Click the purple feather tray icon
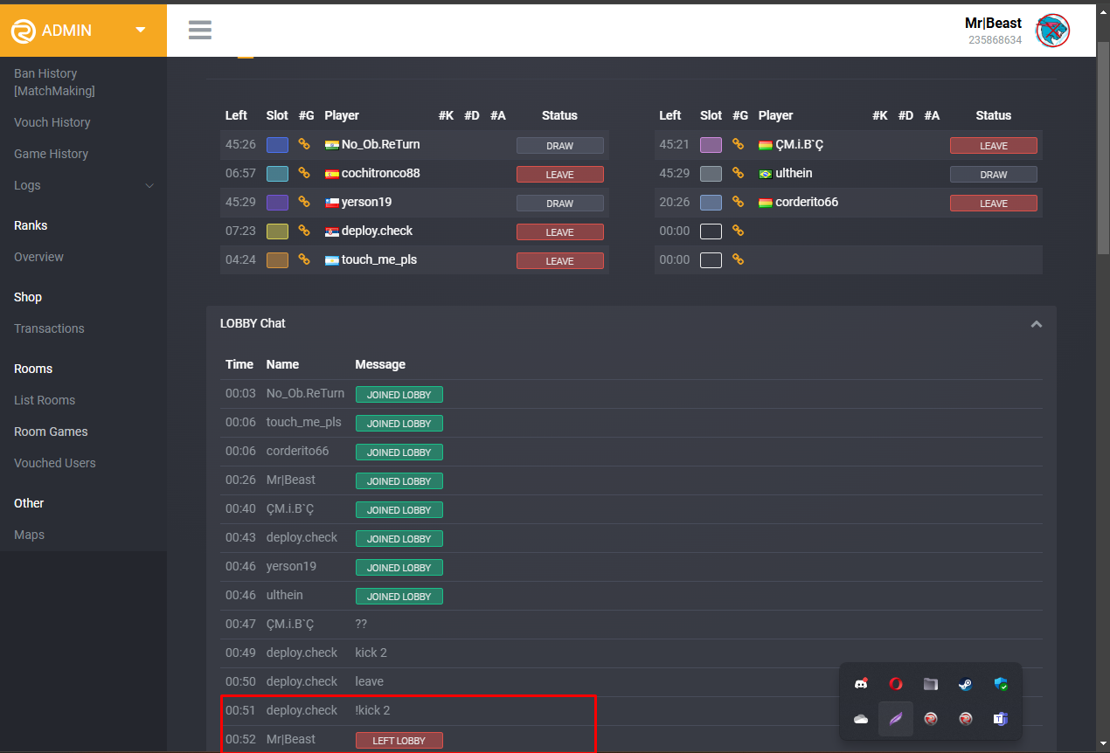1110x753 pixels. pos(896,719)
